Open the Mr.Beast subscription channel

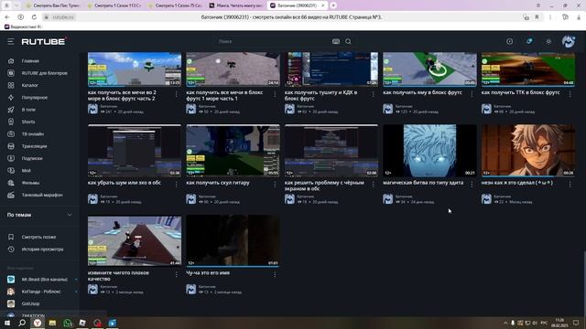click(45, 280)
